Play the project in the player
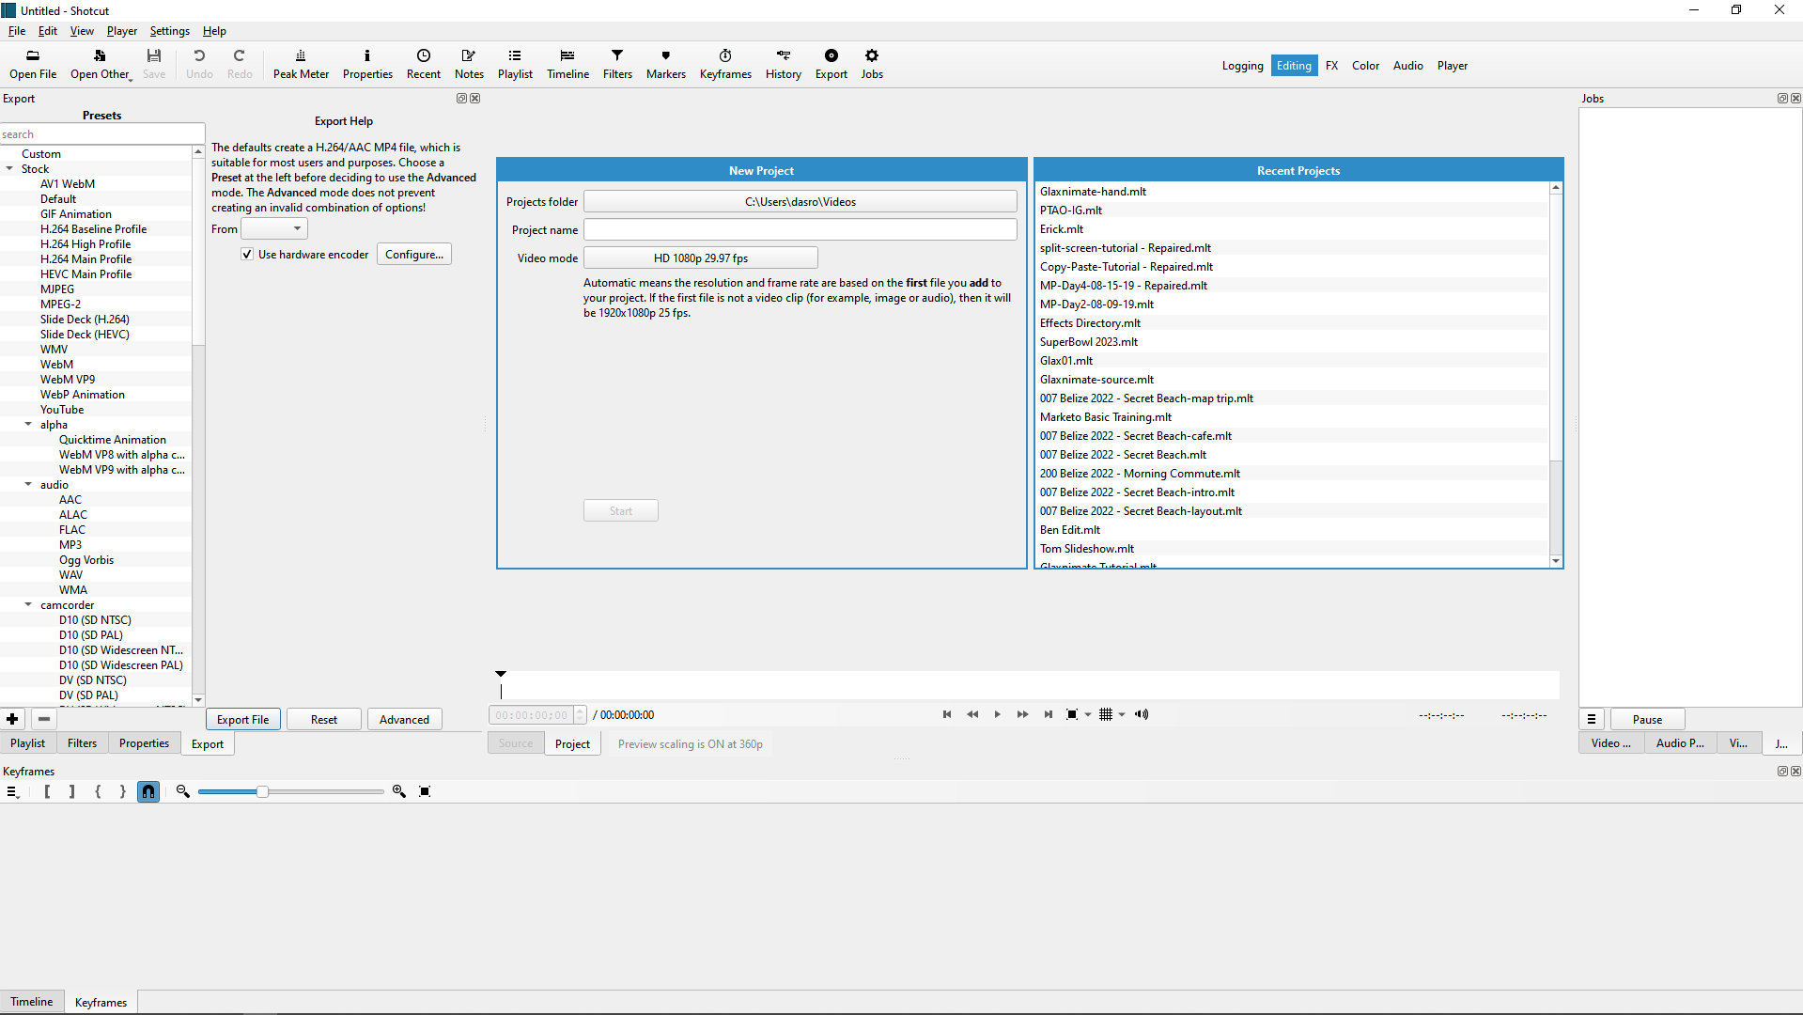The image size is (1803, 1015). click(998, 714)
